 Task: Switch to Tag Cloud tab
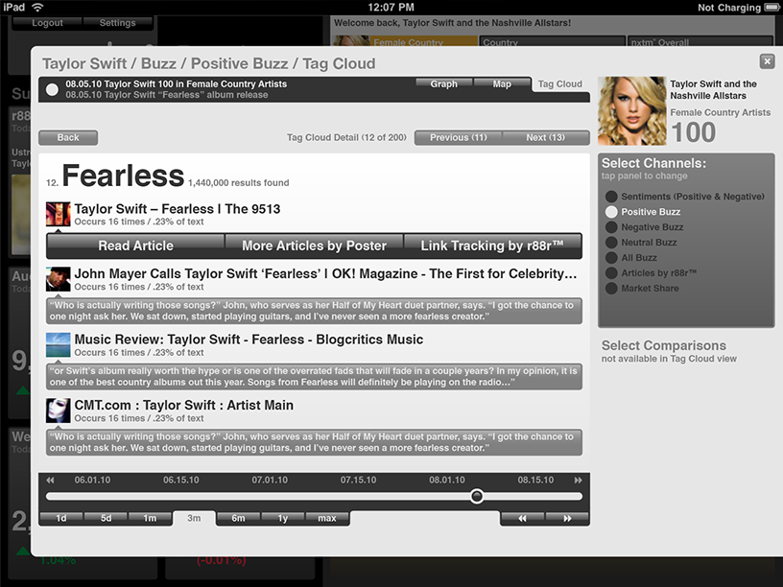(x=560, y=83)
